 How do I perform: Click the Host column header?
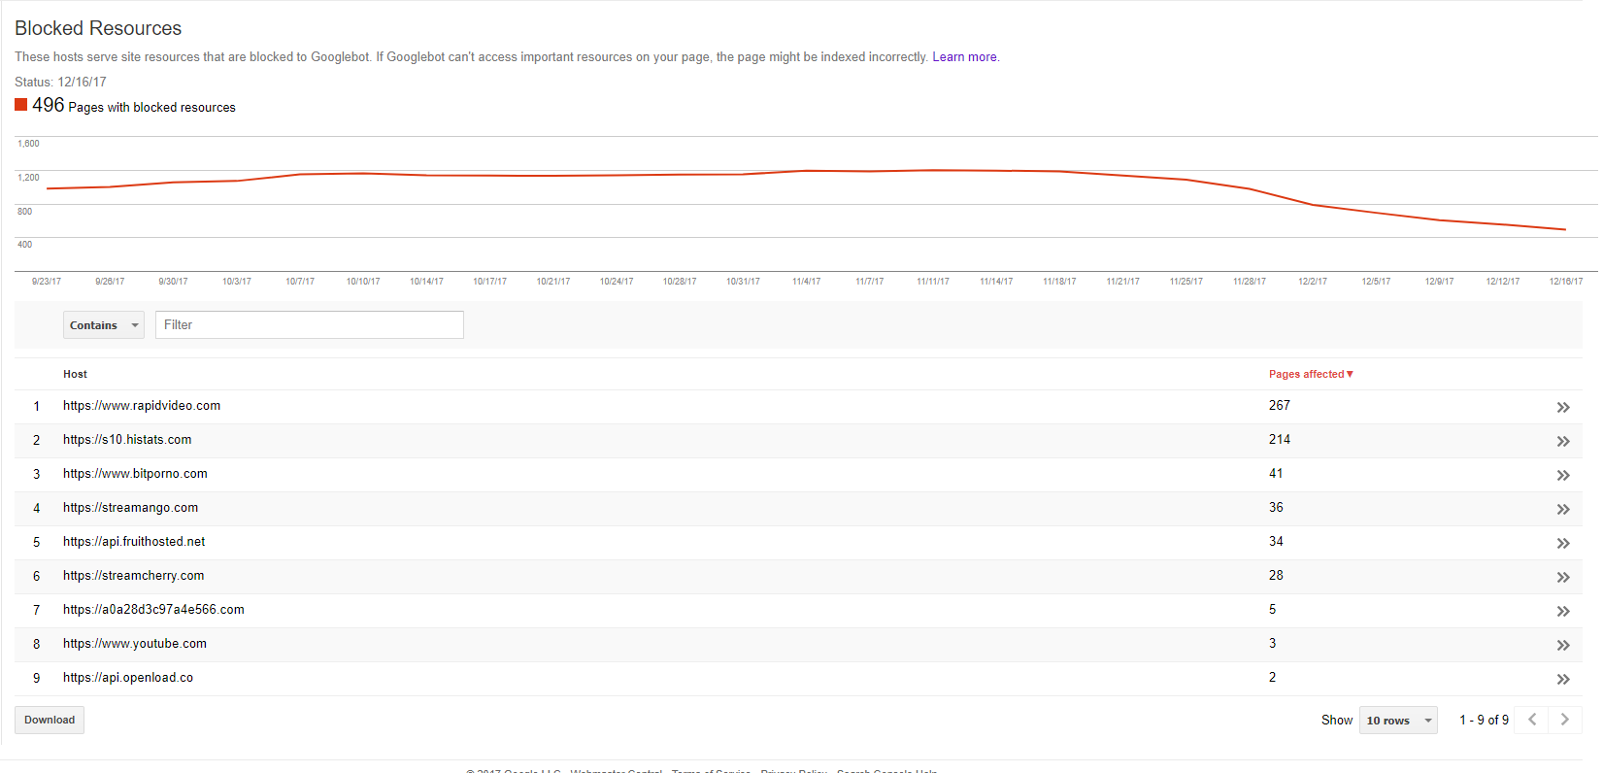[x=75, y=374]
